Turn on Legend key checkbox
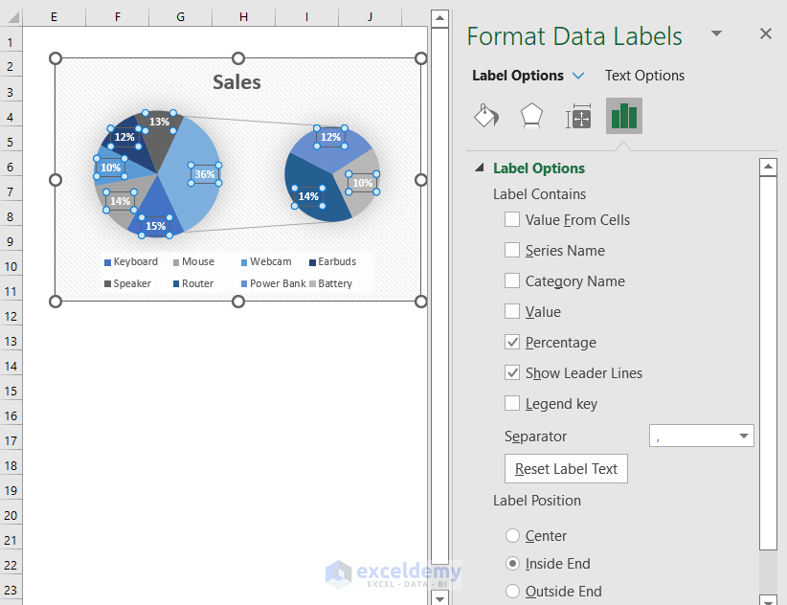 tap(512, 403)
